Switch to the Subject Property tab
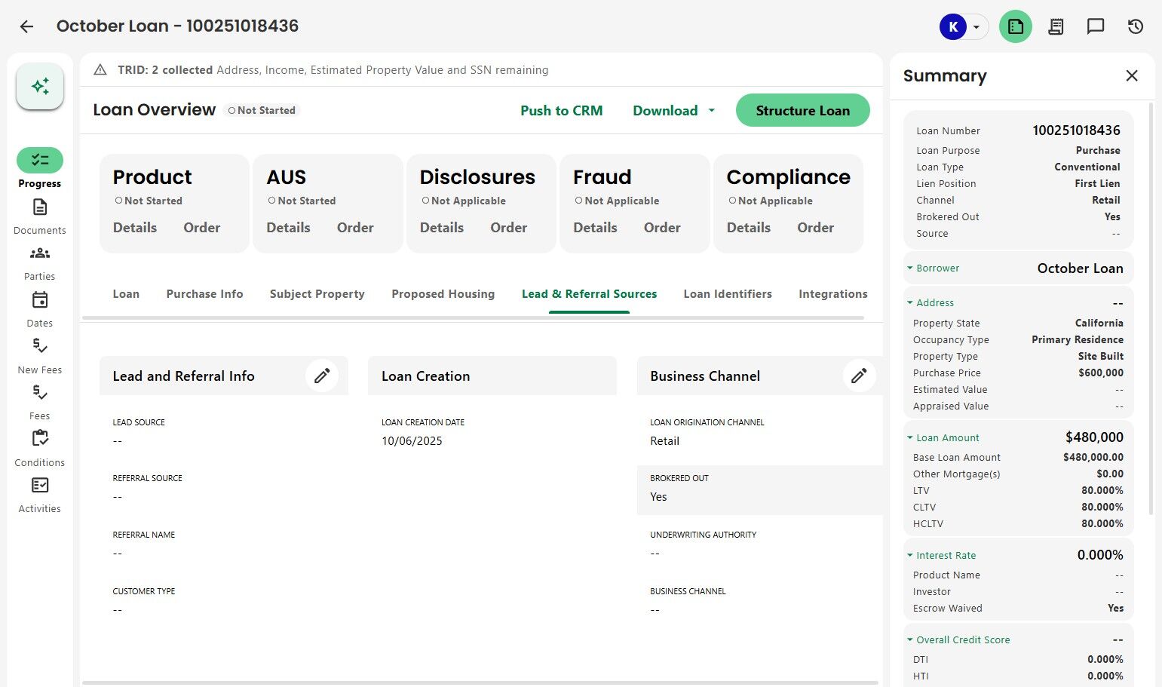The width and height of the screenshot is (1162, 687). (317, 294)
